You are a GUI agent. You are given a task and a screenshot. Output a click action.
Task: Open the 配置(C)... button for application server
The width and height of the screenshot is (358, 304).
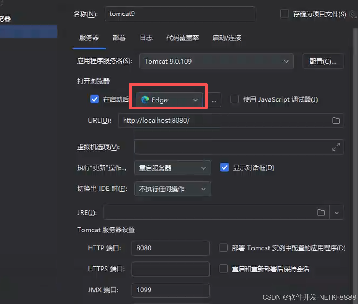(323, 61)
